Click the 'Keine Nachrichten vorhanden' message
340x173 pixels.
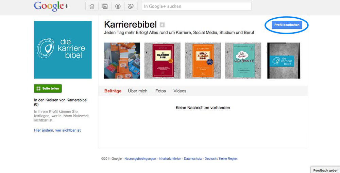point(203,108)
